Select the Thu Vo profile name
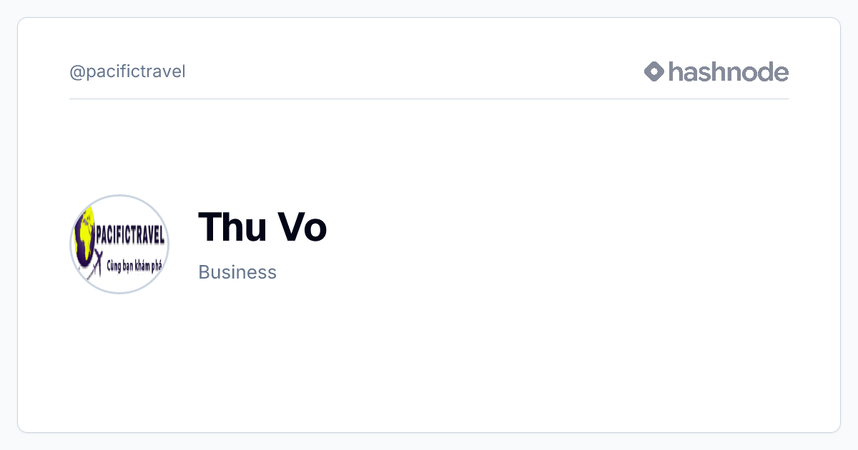The height and width of the screenshot is (450, 858). click(x=262, y=227)
